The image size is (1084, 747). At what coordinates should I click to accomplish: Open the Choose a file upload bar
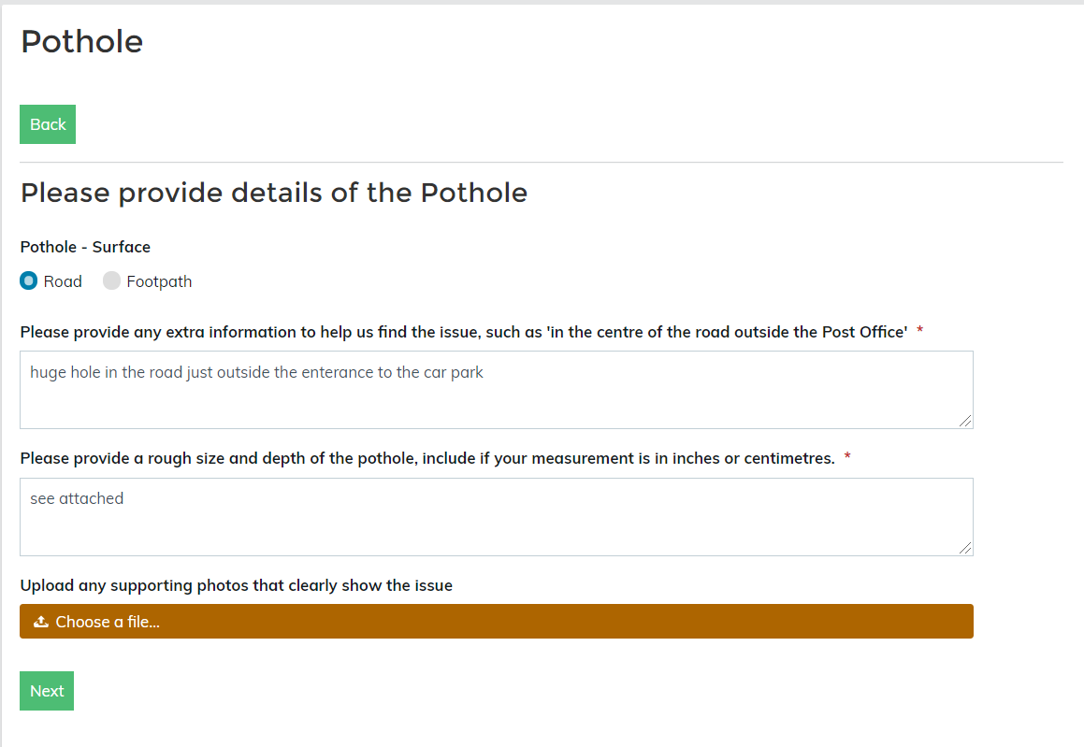tap(496, 622)
